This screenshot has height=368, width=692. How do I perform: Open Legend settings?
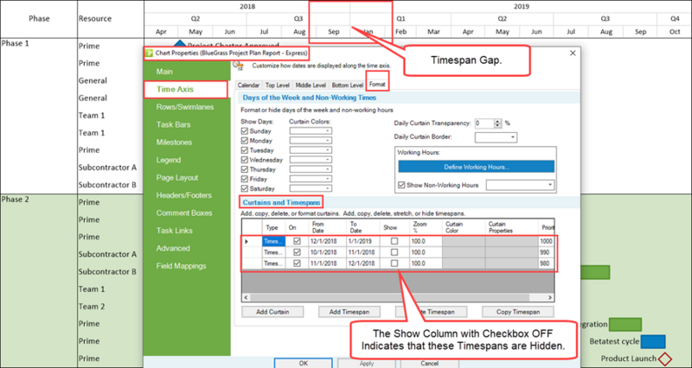(168, 160)
